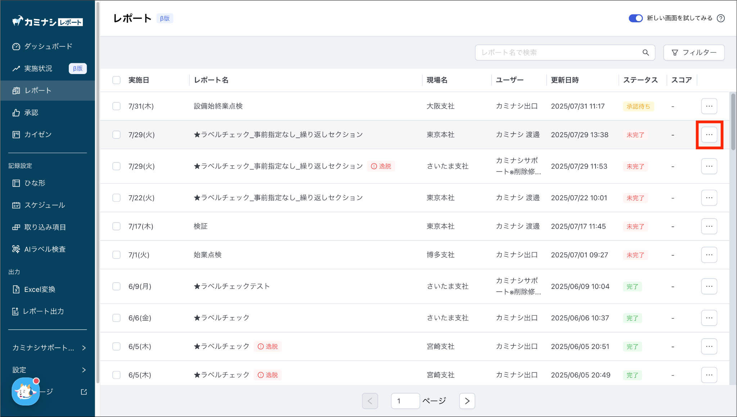Open the カイゼン section
Viewport: 737px width, 417px height.
(38, 134)
